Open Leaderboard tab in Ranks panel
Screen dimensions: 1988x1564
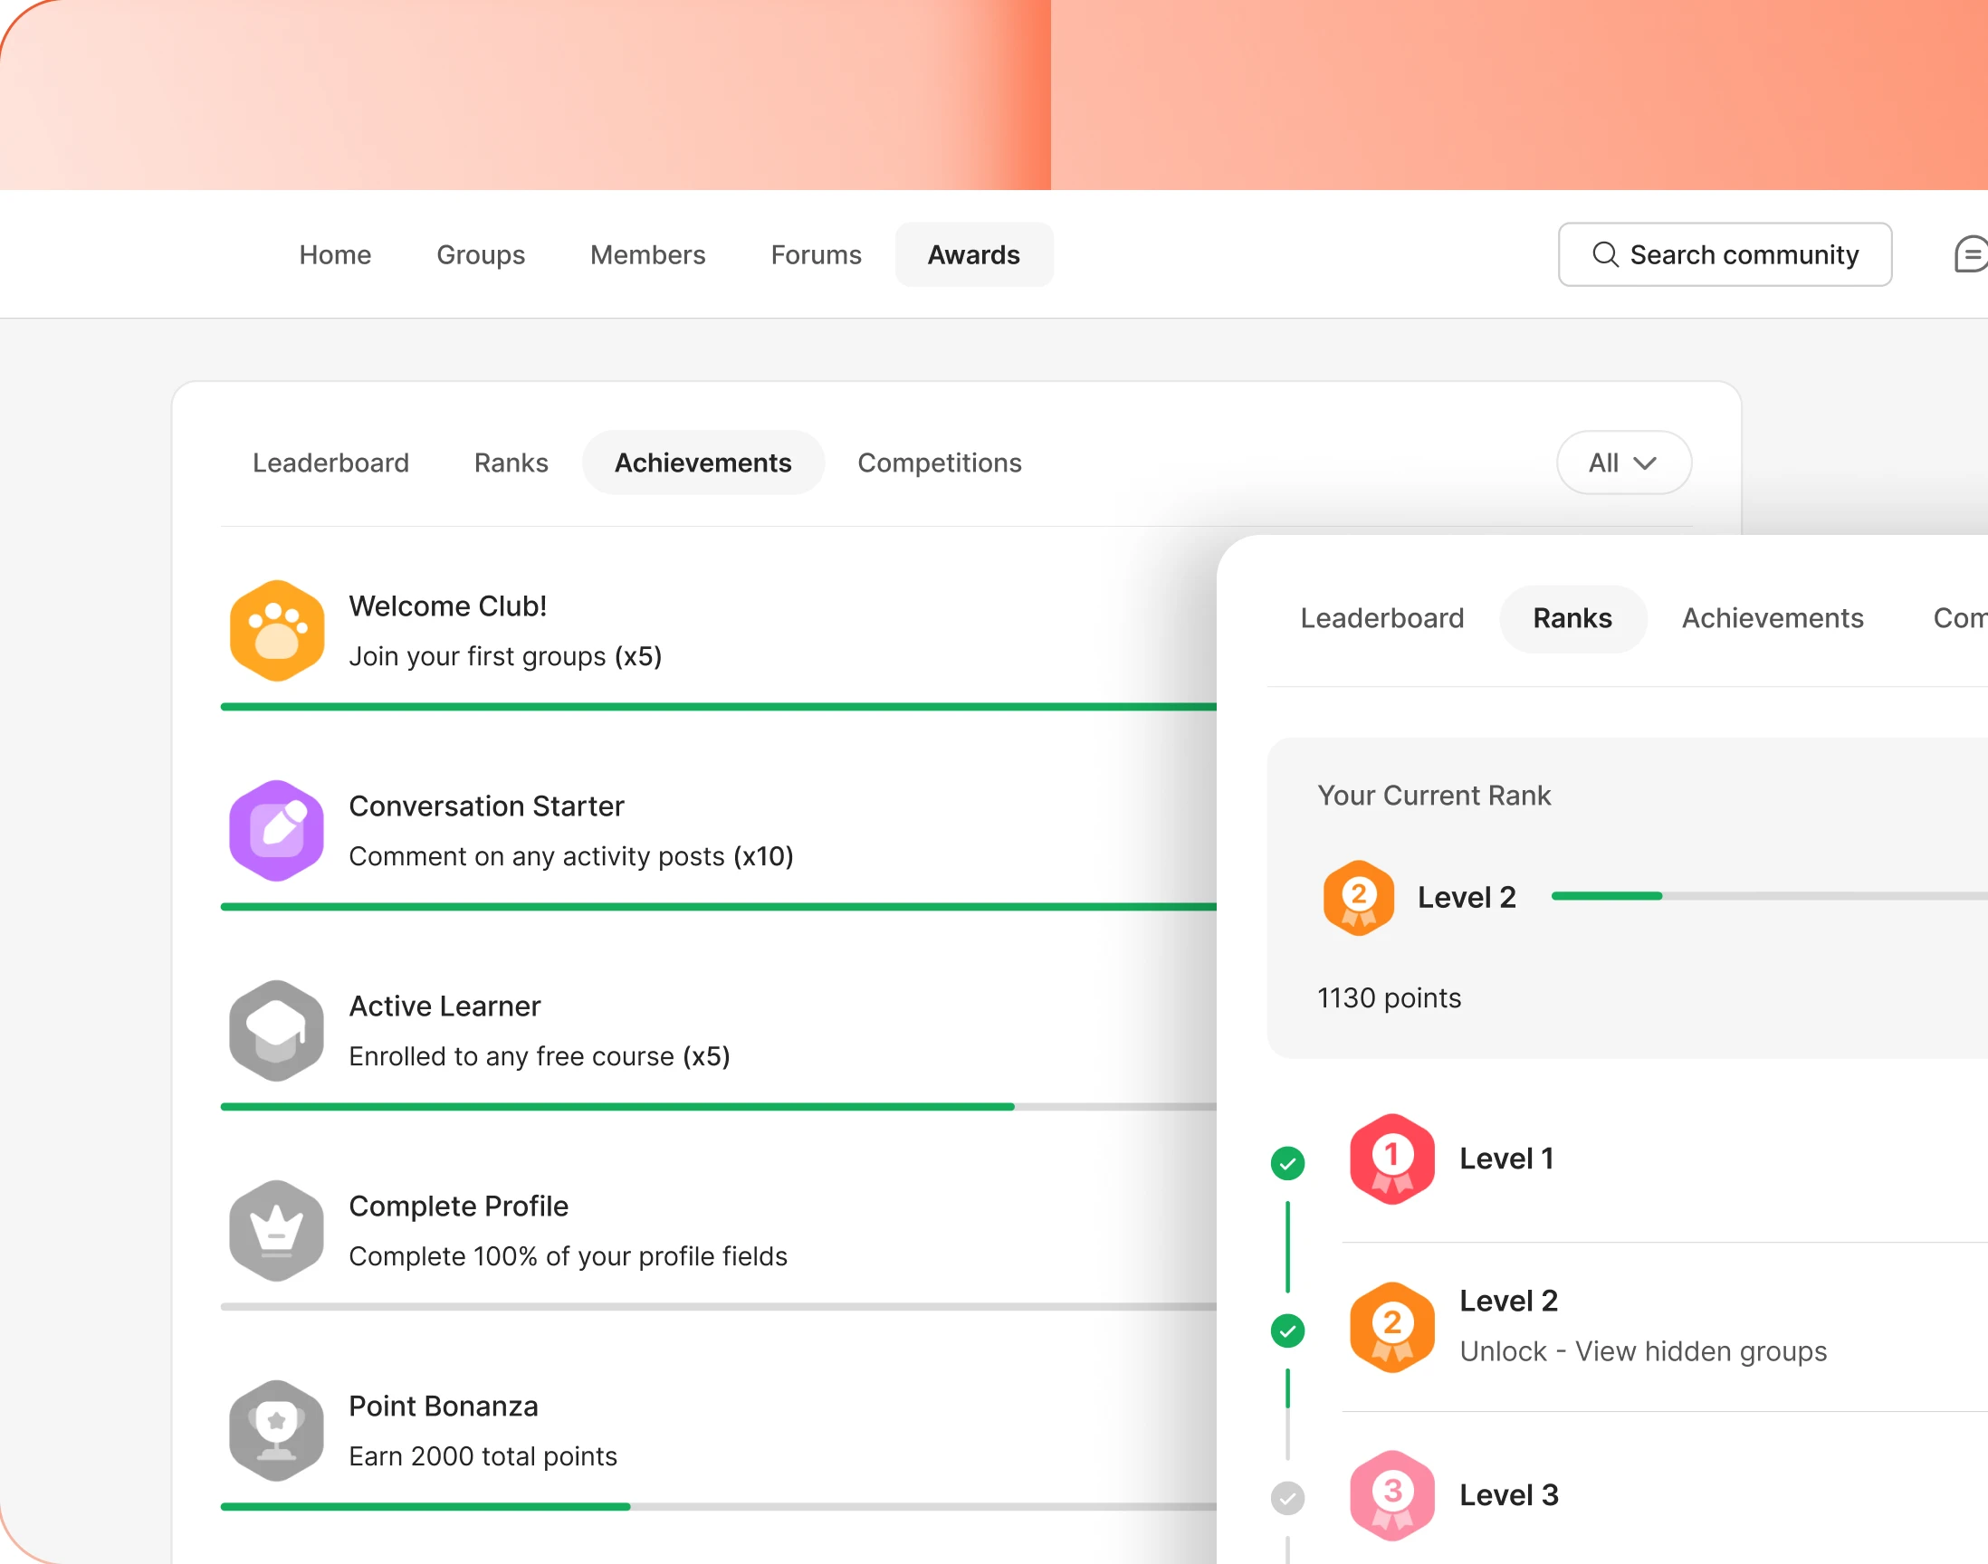pyautogui.click(x=1381, y=618)
